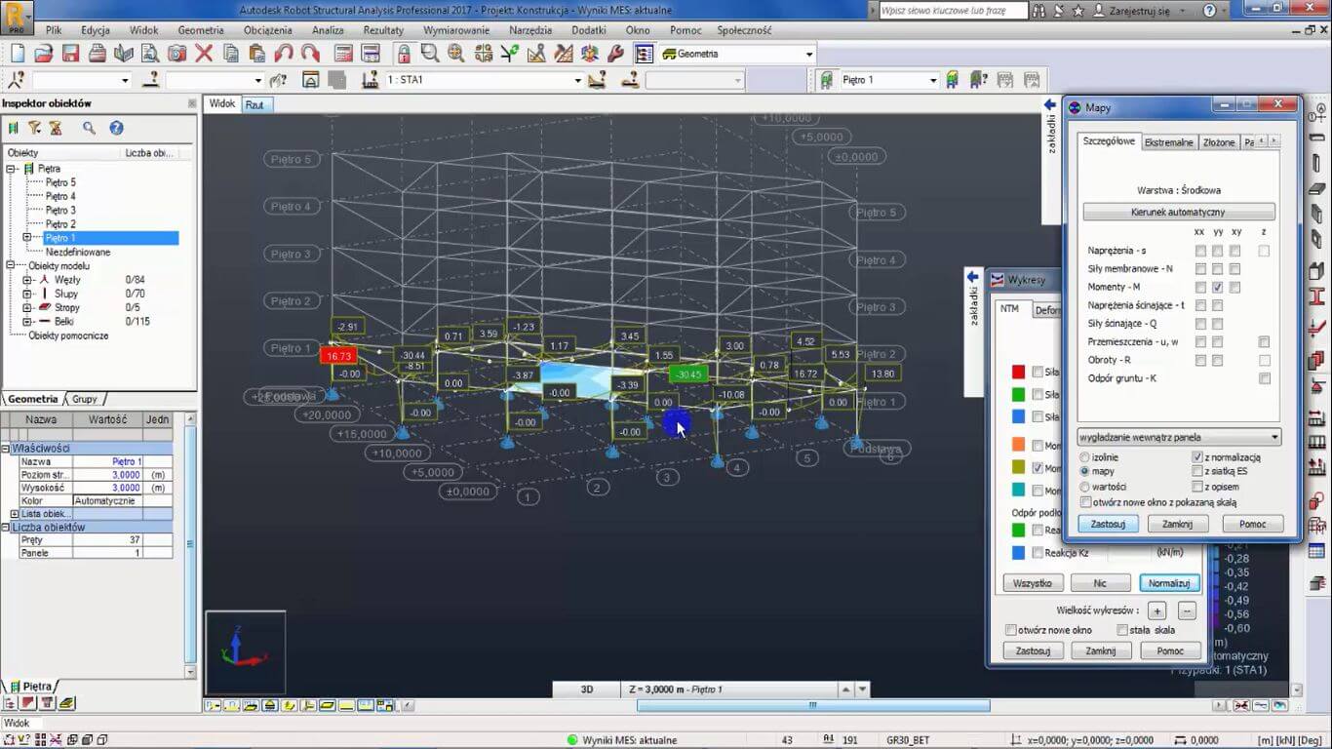Open the 'wygładzanie wewnątrz panela' dropdown
Screen dimensions: 1332x749
(1179, 437)
